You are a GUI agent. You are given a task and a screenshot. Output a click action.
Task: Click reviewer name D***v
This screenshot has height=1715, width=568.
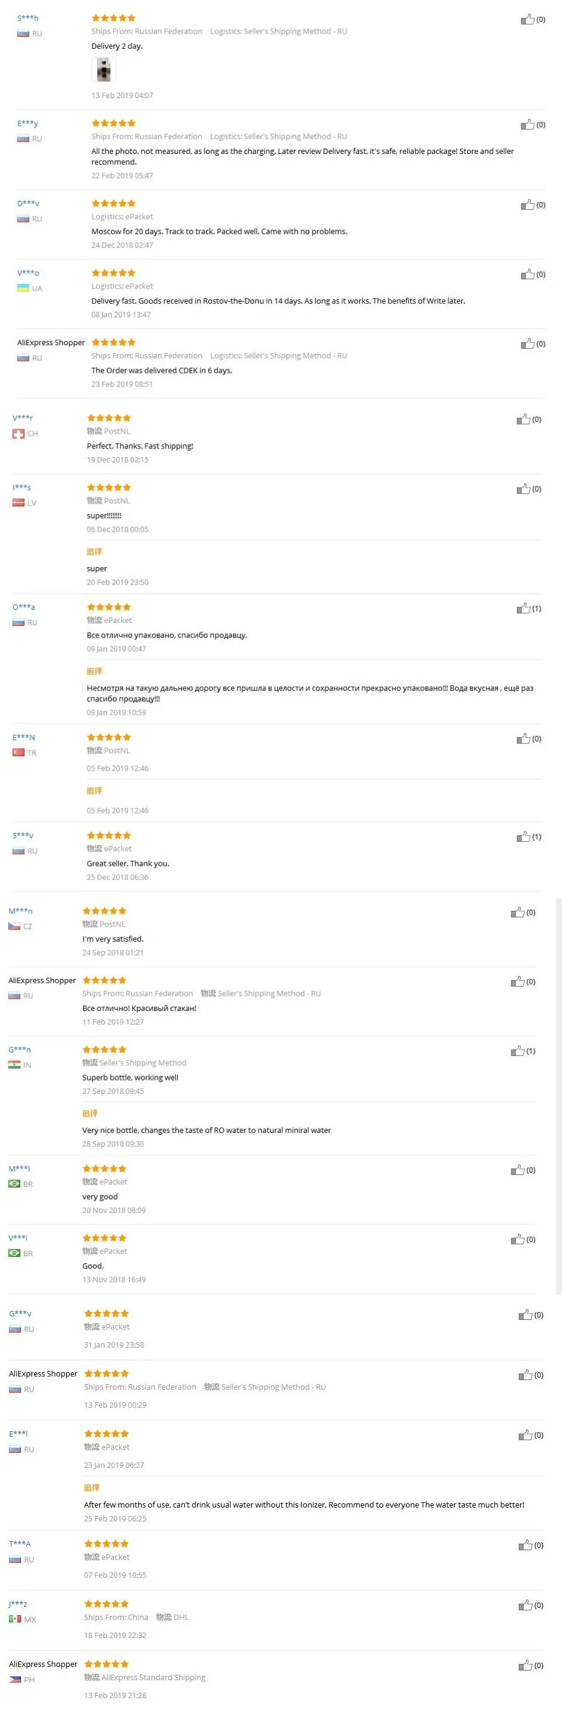tap(29, 203)
